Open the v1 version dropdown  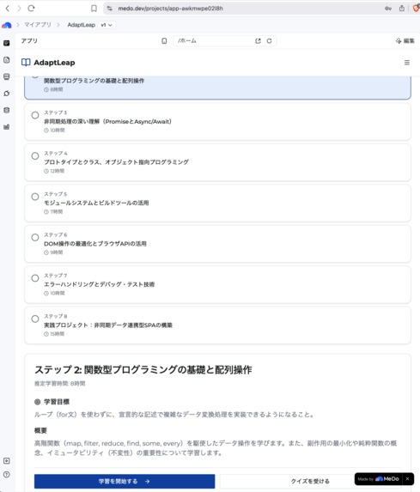click(107, 25)
